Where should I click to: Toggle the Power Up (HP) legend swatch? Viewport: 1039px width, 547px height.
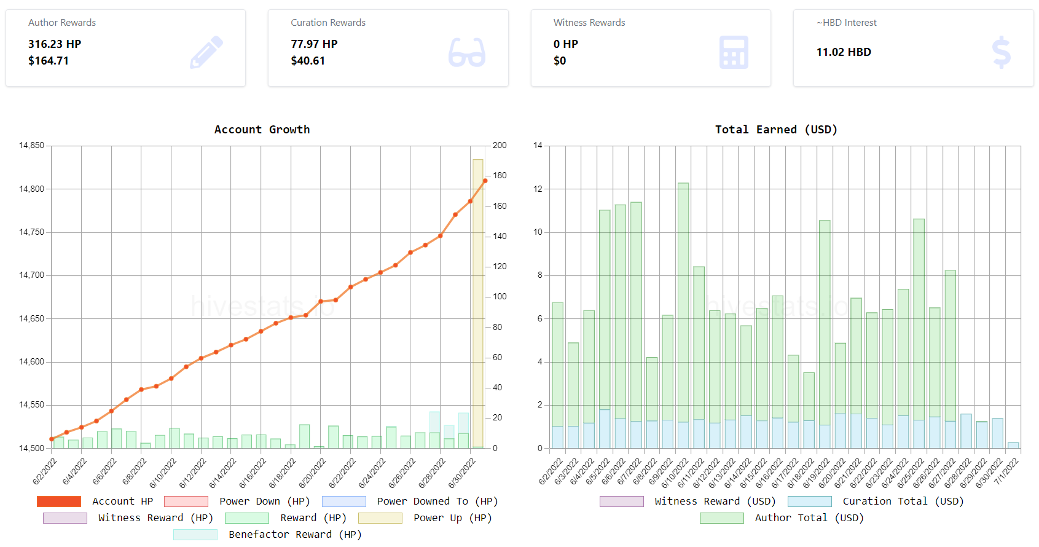[x=380, y=518]
